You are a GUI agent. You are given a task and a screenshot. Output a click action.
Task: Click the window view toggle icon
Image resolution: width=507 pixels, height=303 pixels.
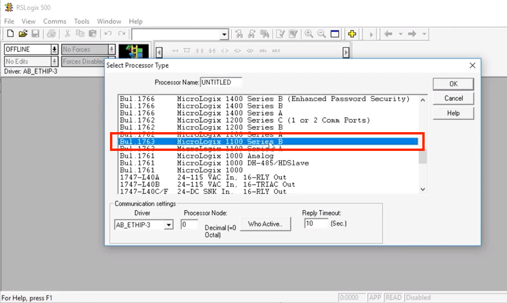pyautogui.click(x=335, y=34)
